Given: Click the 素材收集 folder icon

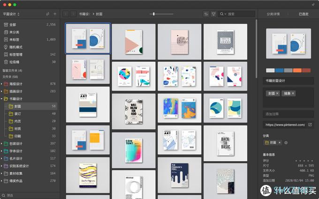Looking at the screenshot, I should [6, 173].
